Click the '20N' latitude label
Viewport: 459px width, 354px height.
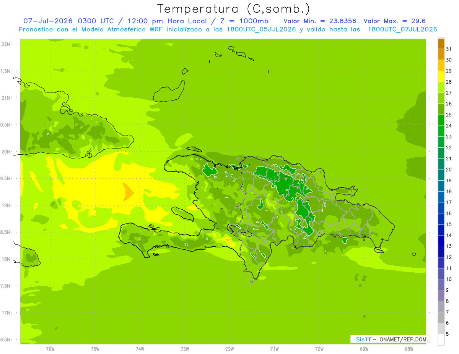pyautogui.click(x=6, y=152)
